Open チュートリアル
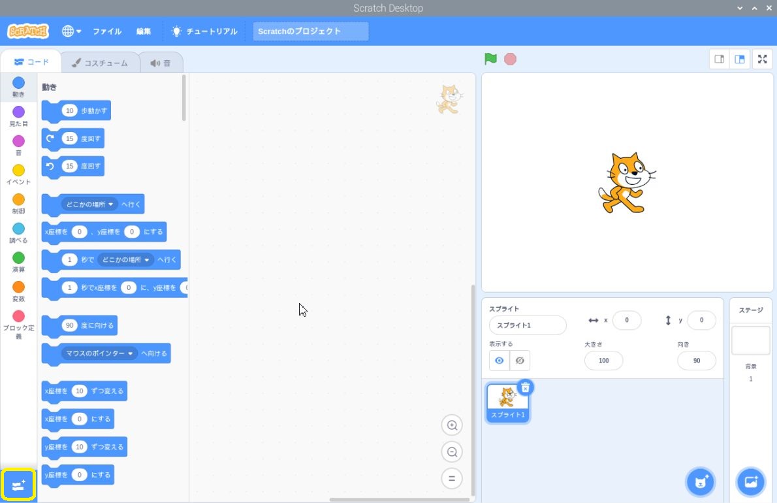 click(204, 31)
